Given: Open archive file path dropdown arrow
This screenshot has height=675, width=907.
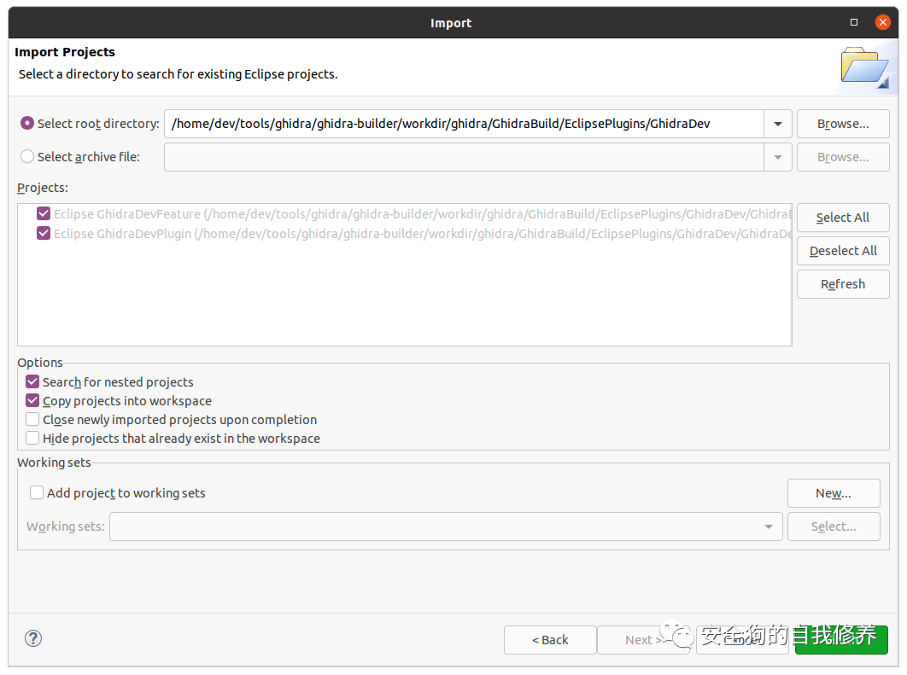Looking at the screenshot, I should tap(778, 157).
